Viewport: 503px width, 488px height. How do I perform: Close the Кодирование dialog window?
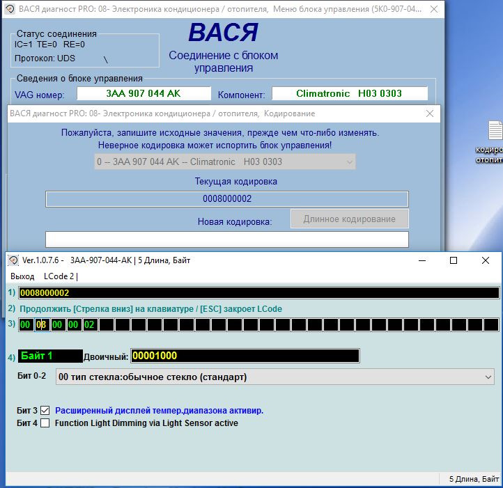pos(430,113)
